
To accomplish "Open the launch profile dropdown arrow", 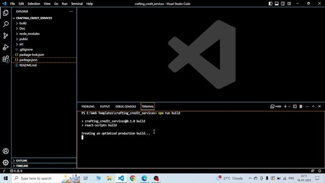I will [x=289, y=106].
